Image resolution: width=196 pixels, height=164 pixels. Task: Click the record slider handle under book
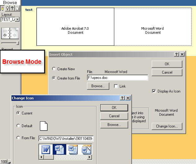pyautogui.click(x=18, y=43)
